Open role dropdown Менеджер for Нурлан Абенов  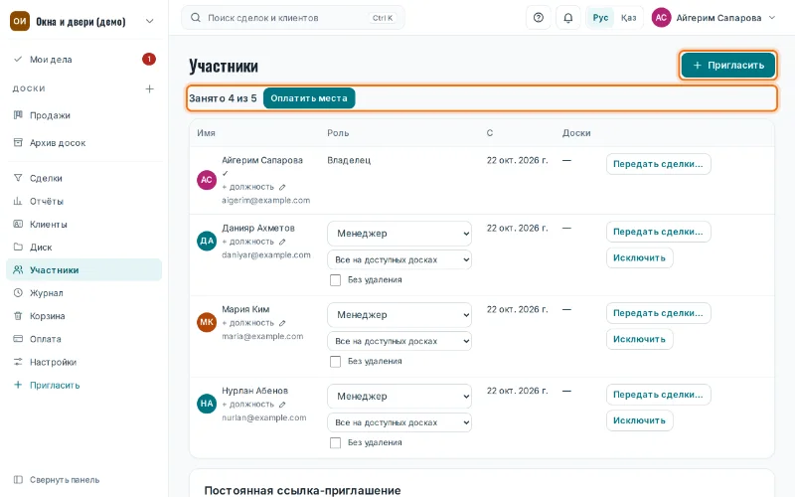pyautogui.click(x=399, y=396)
